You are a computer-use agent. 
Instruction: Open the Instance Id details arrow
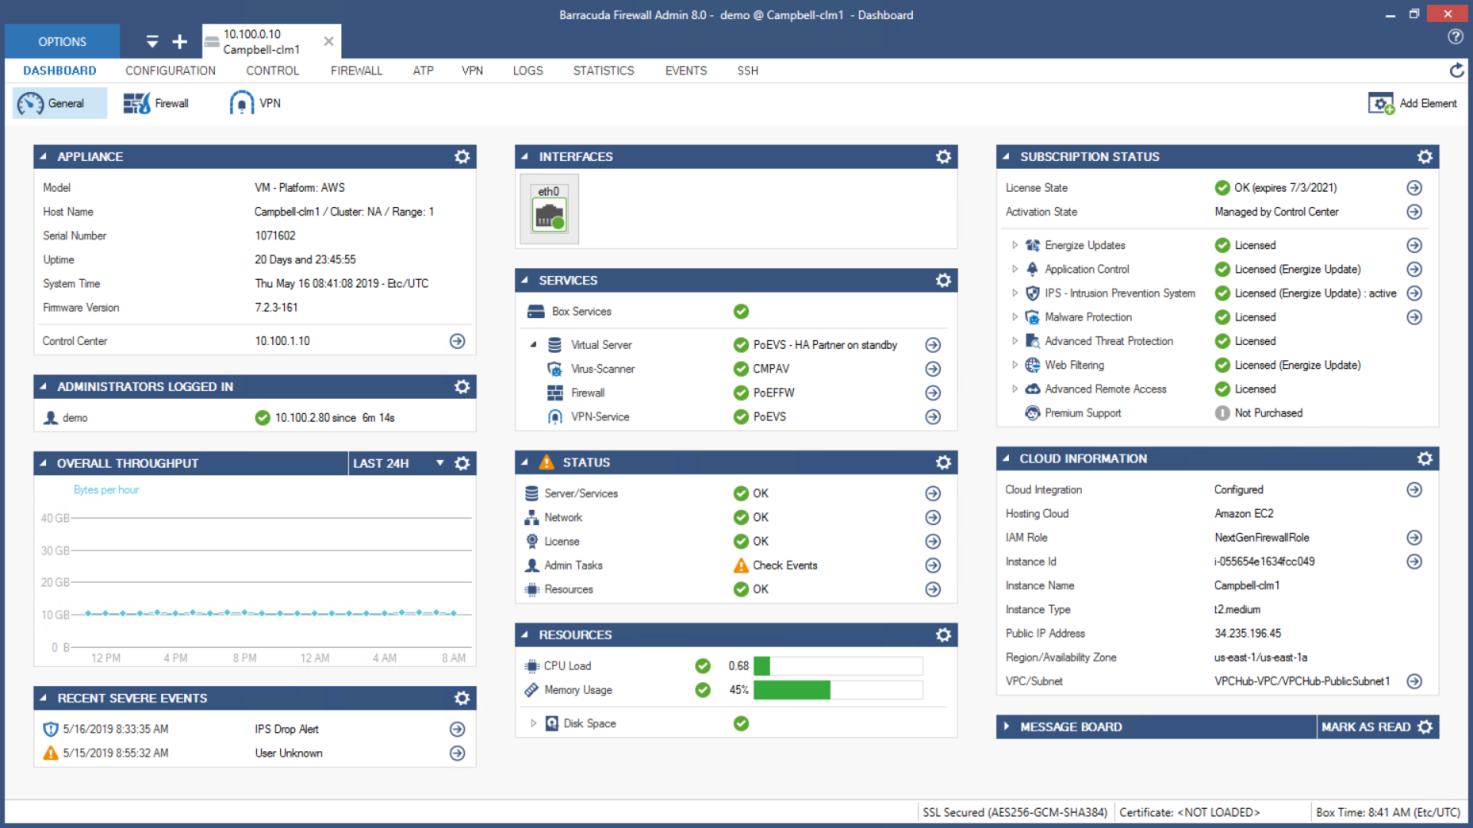[1414, 561]
